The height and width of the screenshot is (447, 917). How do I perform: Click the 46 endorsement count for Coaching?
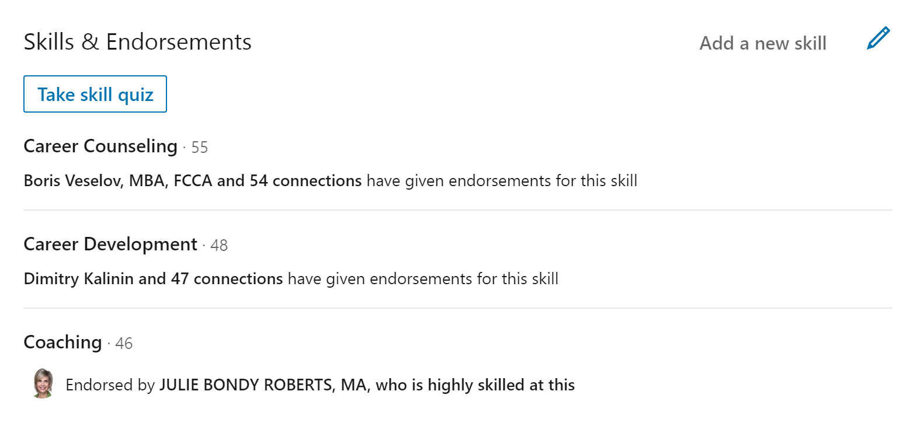click(x=124, y=344)
